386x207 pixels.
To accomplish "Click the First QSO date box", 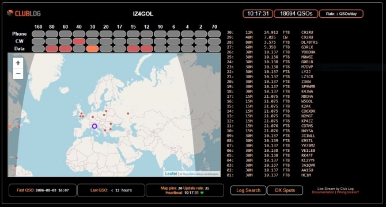I will click(x=43, y=190).
